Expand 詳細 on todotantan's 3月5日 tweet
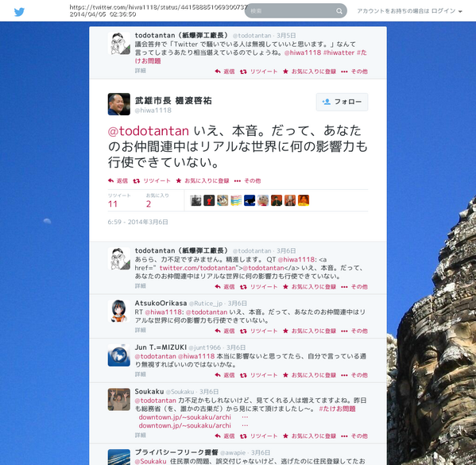The image size is (476, 465). point(140,71)
